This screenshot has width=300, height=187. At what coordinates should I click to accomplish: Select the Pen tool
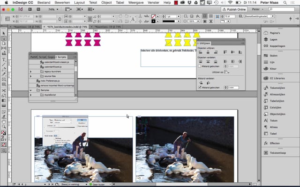coord(4,69)
